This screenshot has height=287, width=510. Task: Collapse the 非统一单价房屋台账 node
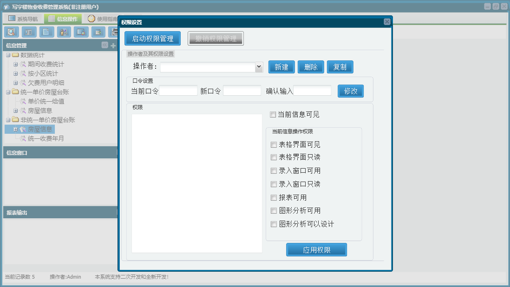tap(8, 120)
